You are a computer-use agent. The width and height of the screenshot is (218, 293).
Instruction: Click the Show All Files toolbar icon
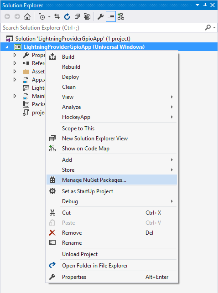coord(87,16)
